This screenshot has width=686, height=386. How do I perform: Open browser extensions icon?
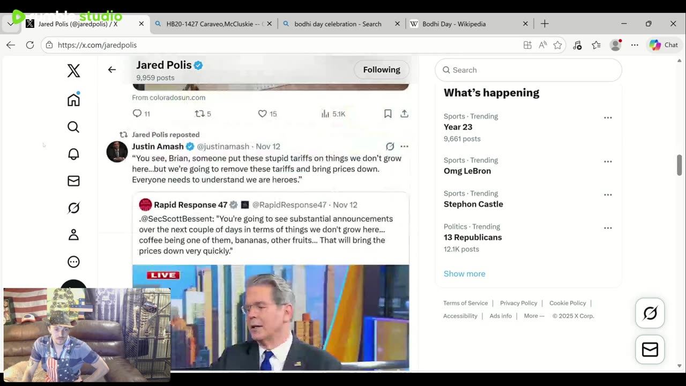pyautogui.click(x=577, y=45)
